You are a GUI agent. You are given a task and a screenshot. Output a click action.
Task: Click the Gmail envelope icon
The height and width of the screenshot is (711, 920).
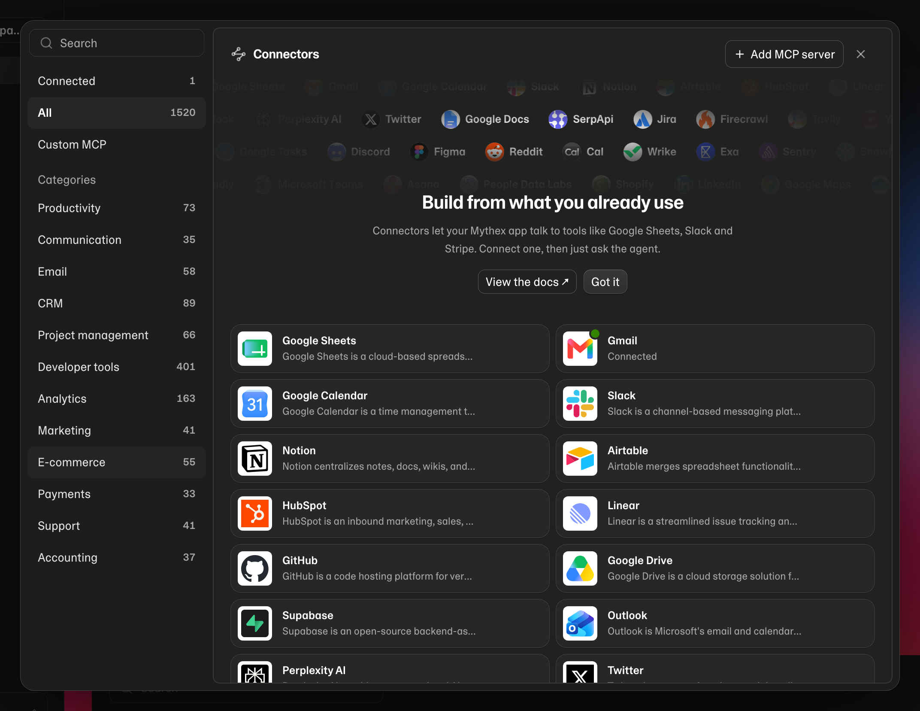pyautogui.click(x=580, y=349)
